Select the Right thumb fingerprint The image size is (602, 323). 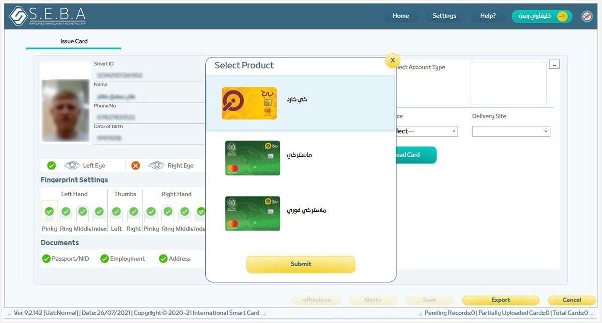tap(133, 212)
